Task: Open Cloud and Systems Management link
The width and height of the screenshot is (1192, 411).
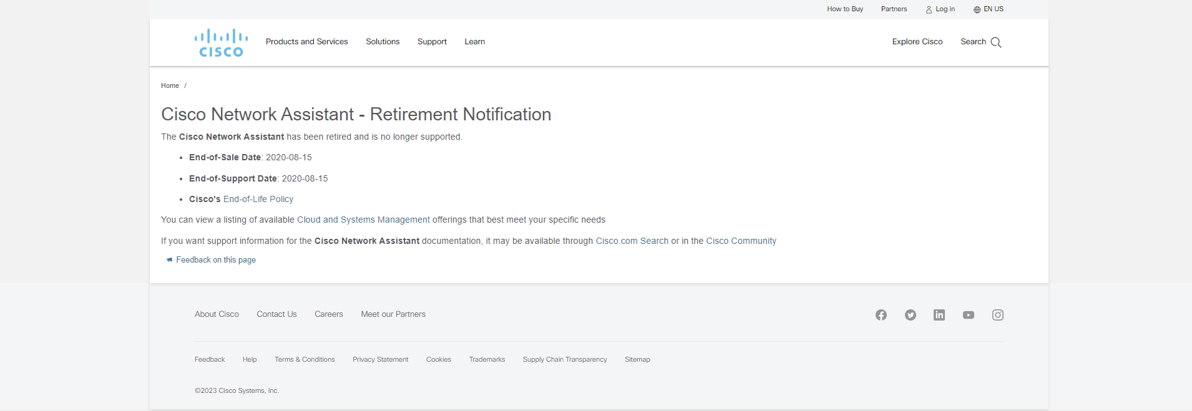Action: pyautogui.click(x=363, y=220)
